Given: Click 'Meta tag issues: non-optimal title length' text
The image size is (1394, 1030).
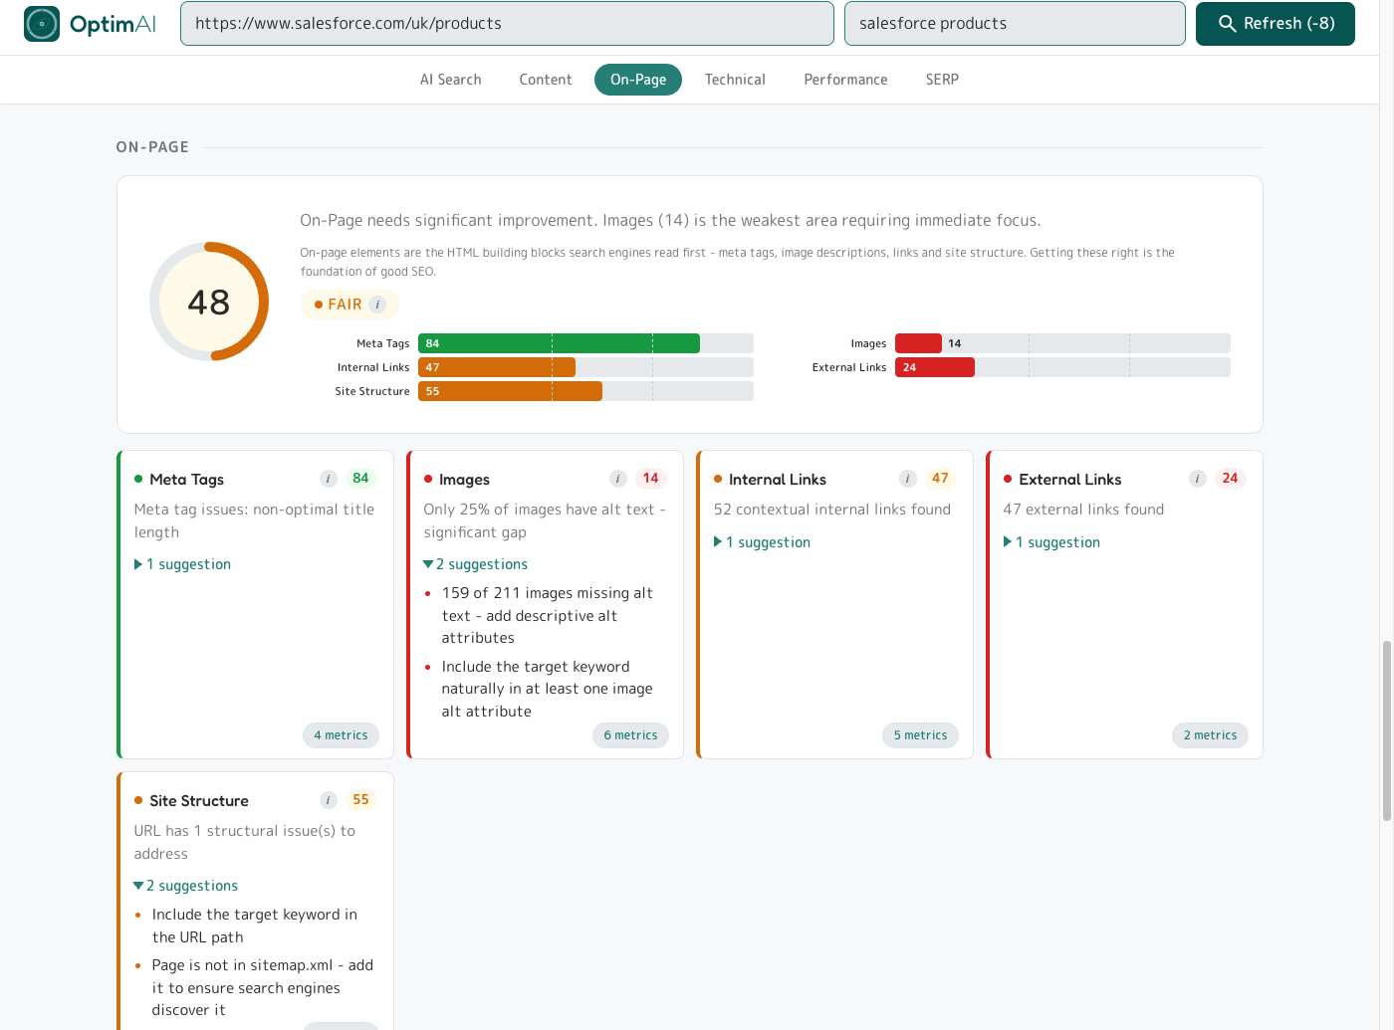Looking at the screenshot, I should pos(254,520).
